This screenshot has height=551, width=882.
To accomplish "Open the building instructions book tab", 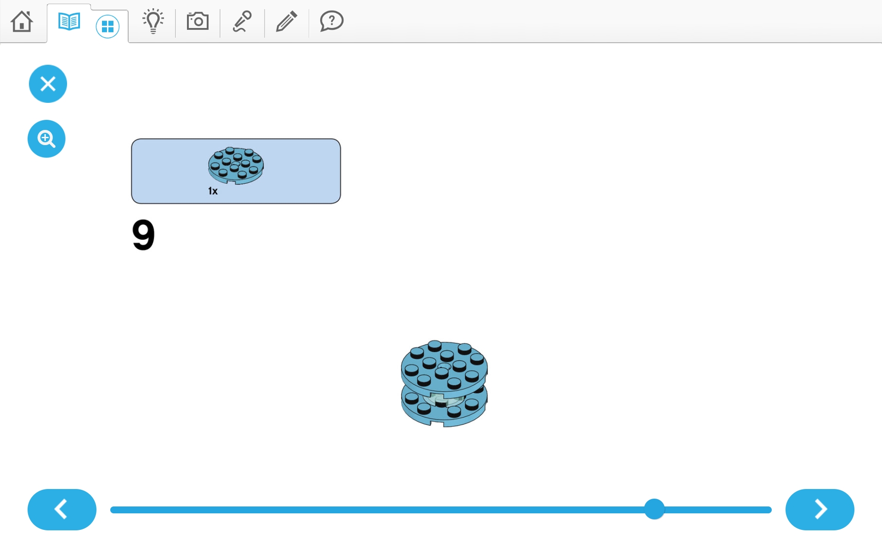I will (69, 21).
